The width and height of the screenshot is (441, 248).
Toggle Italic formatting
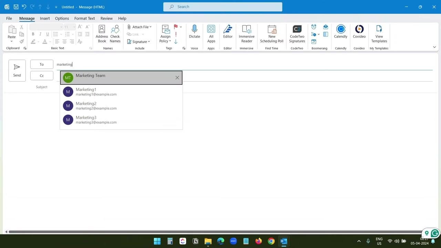40,34
